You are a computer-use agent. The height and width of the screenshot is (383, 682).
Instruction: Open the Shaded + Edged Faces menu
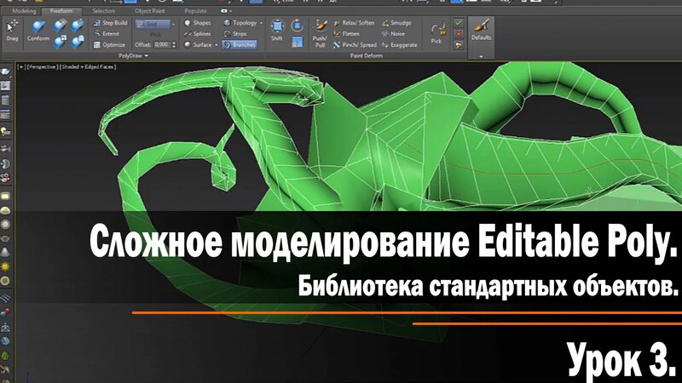[x=88, y=67]
